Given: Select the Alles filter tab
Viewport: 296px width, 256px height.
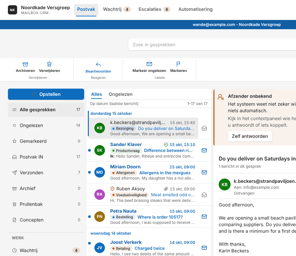Looking at the screenshot, I should 96,94.
